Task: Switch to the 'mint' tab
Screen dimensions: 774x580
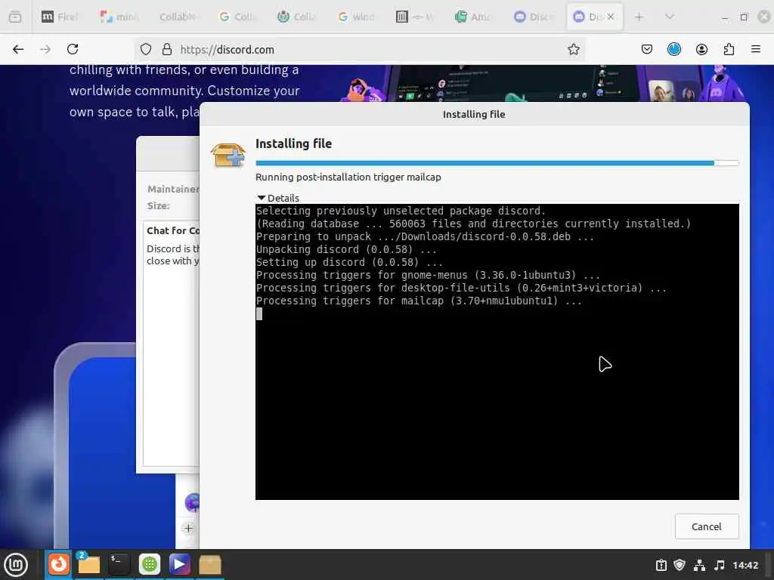Action: click(119, 17)
